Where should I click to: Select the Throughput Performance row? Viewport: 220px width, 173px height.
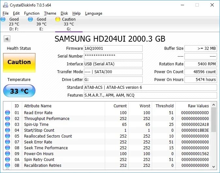coord(107,118)
